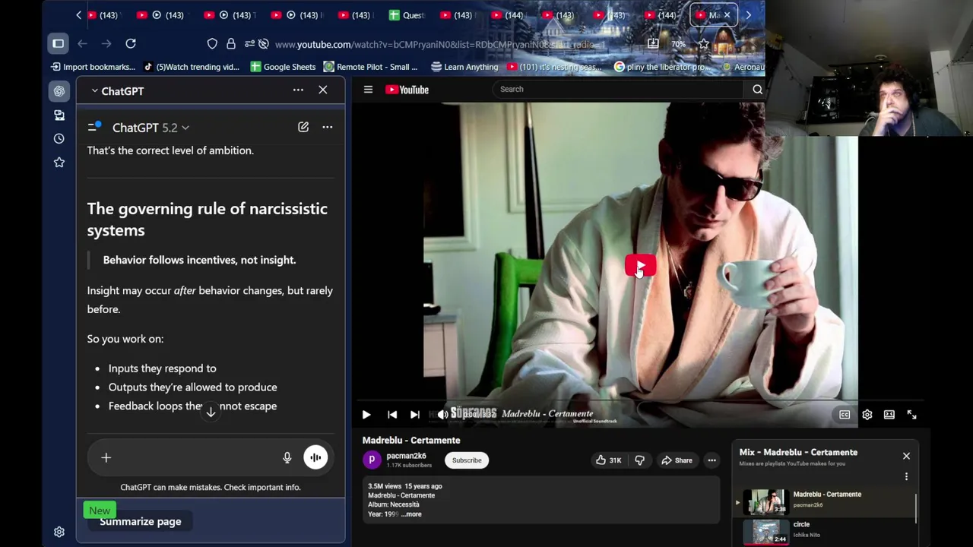Mute the video volume speaker icon
Viewport: 973px width, 547px height.
point(442,415)
